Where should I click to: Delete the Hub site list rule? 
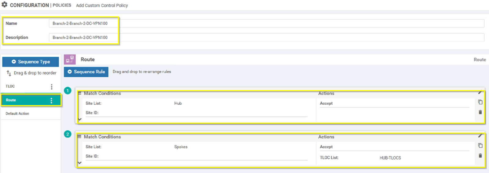tap(480, 112)
